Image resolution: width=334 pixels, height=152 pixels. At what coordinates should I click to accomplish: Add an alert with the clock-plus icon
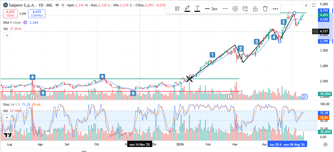245,9
